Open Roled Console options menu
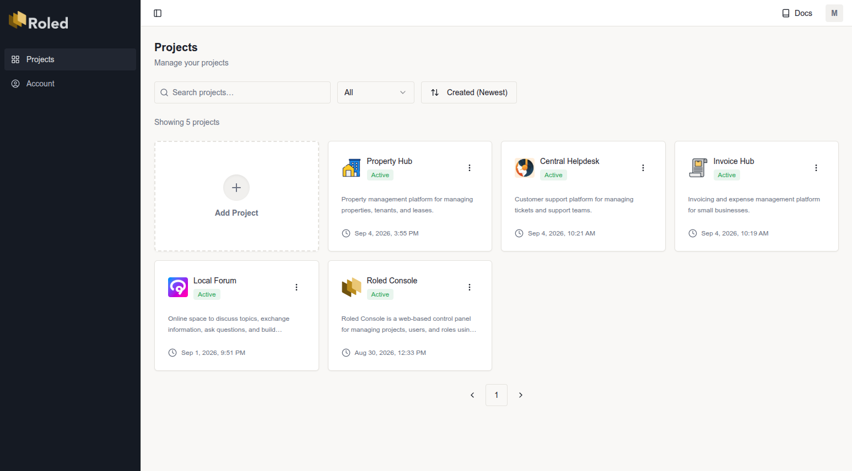This screenshot has width=852, height=471. [470, 287]
